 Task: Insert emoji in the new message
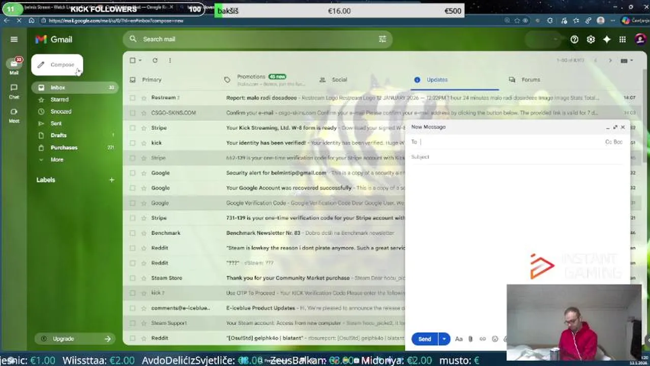click(495, 339)
